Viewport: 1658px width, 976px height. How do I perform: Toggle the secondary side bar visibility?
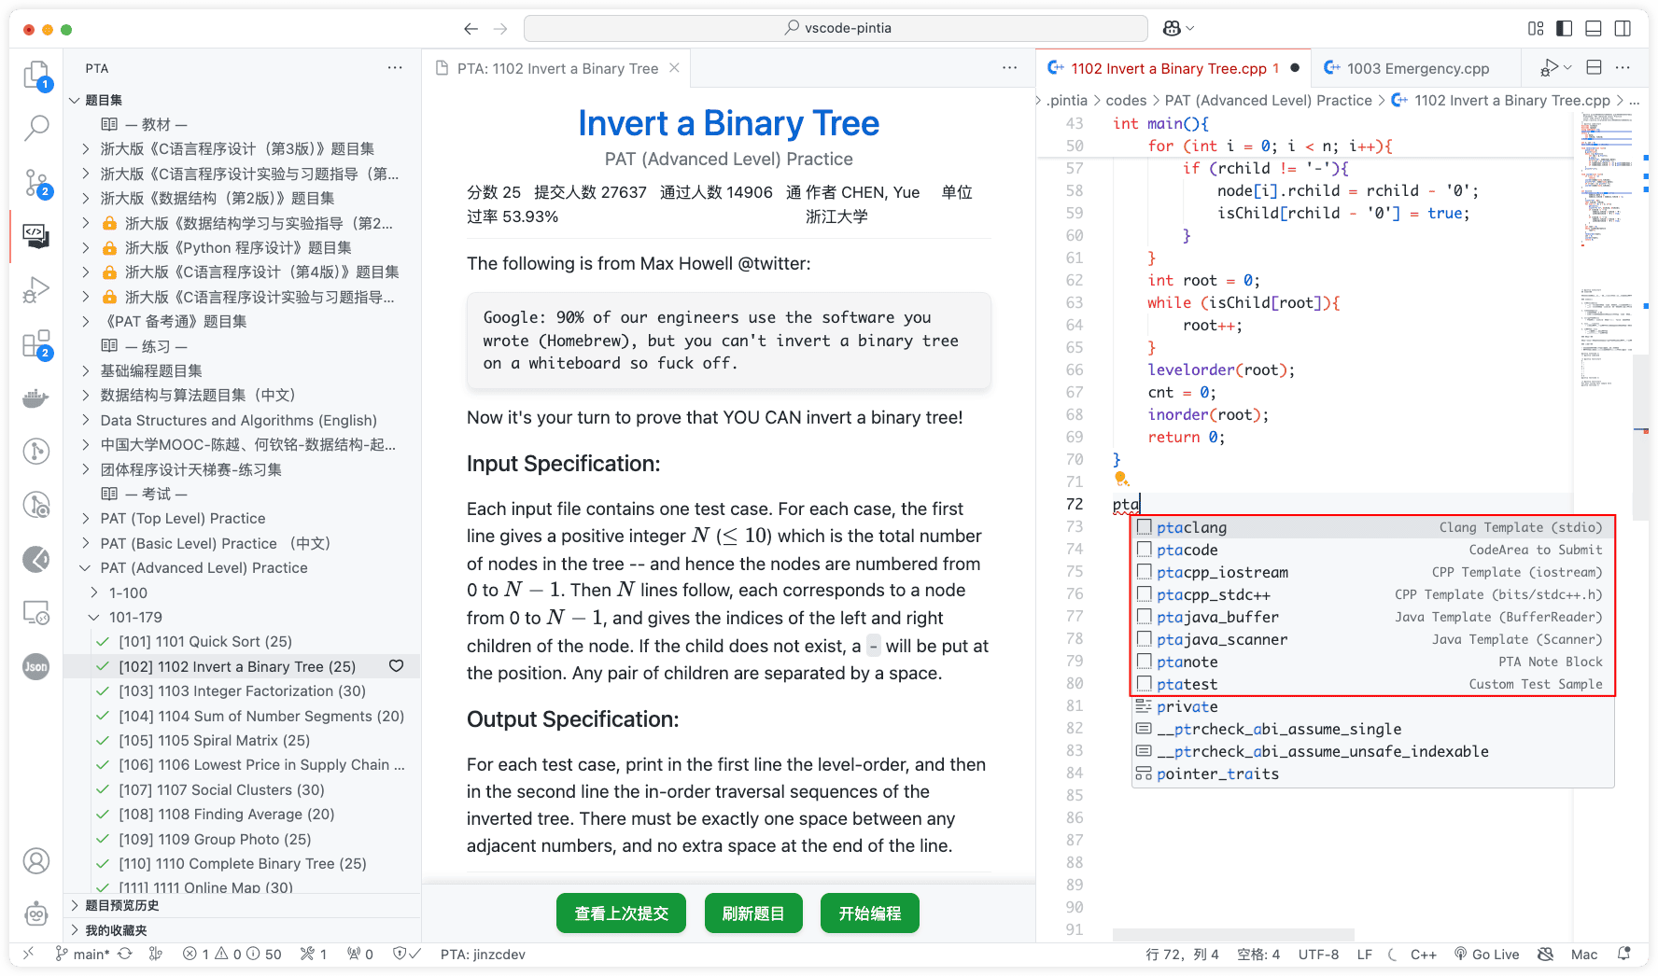(x=1623, y=29)
